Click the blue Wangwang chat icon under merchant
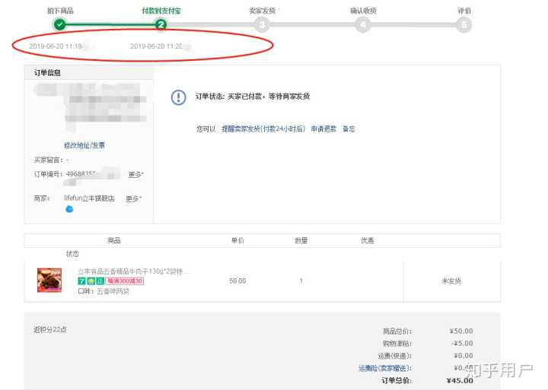The width and height of the screenshot is (548, 390). pos(69,209)
